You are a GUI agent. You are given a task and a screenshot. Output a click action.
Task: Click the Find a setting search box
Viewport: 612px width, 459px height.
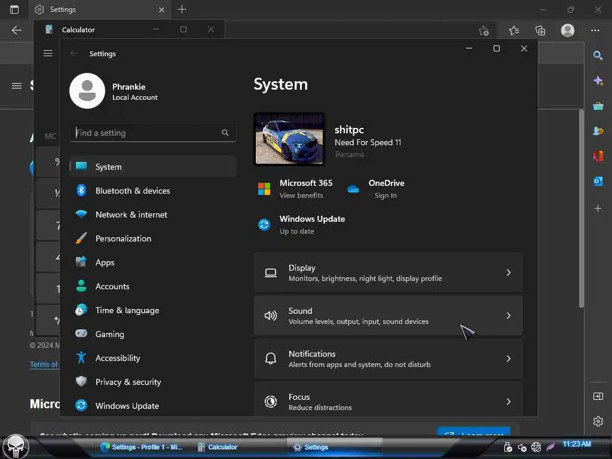click(153, 133)
